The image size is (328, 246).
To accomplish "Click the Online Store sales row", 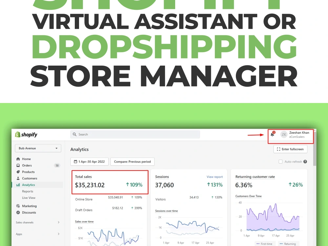I will pyautogui.click(x=109, y=199).
